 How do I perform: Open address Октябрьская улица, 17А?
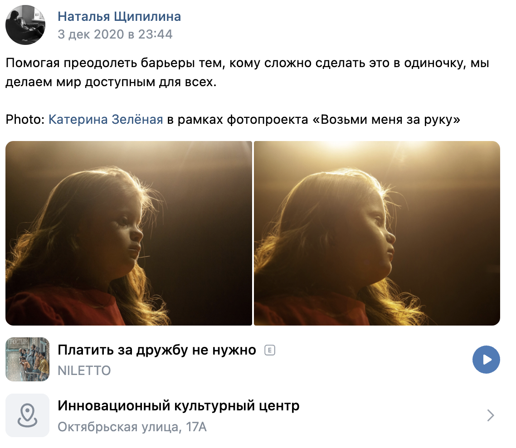click(132, 427)
